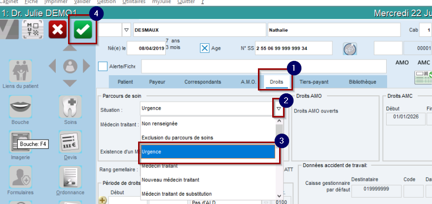Viewport: 432px width, 204px height.
Task: Click the Destinataire field 019999999
Action: pos(376,191)
